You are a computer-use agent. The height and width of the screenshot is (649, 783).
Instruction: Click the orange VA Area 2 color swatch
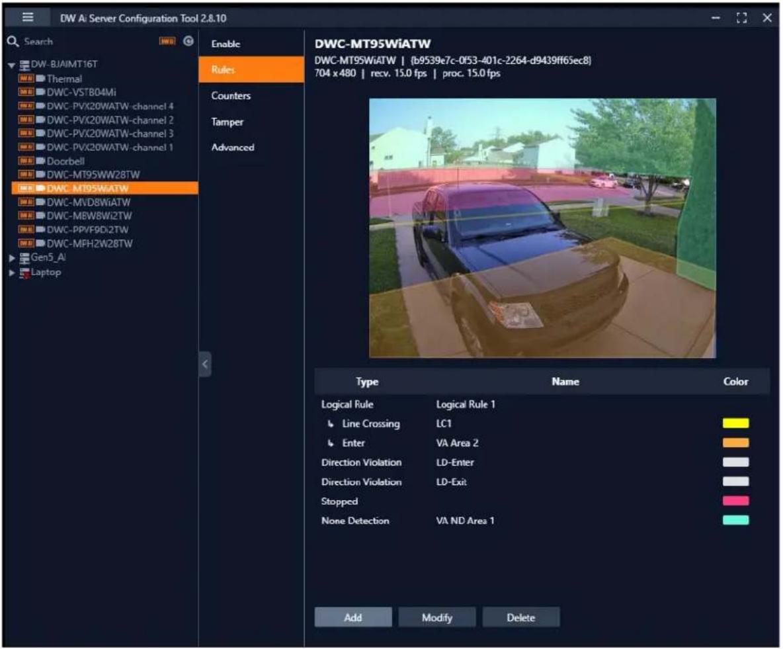pyautogui.click(x=735, y=443)
